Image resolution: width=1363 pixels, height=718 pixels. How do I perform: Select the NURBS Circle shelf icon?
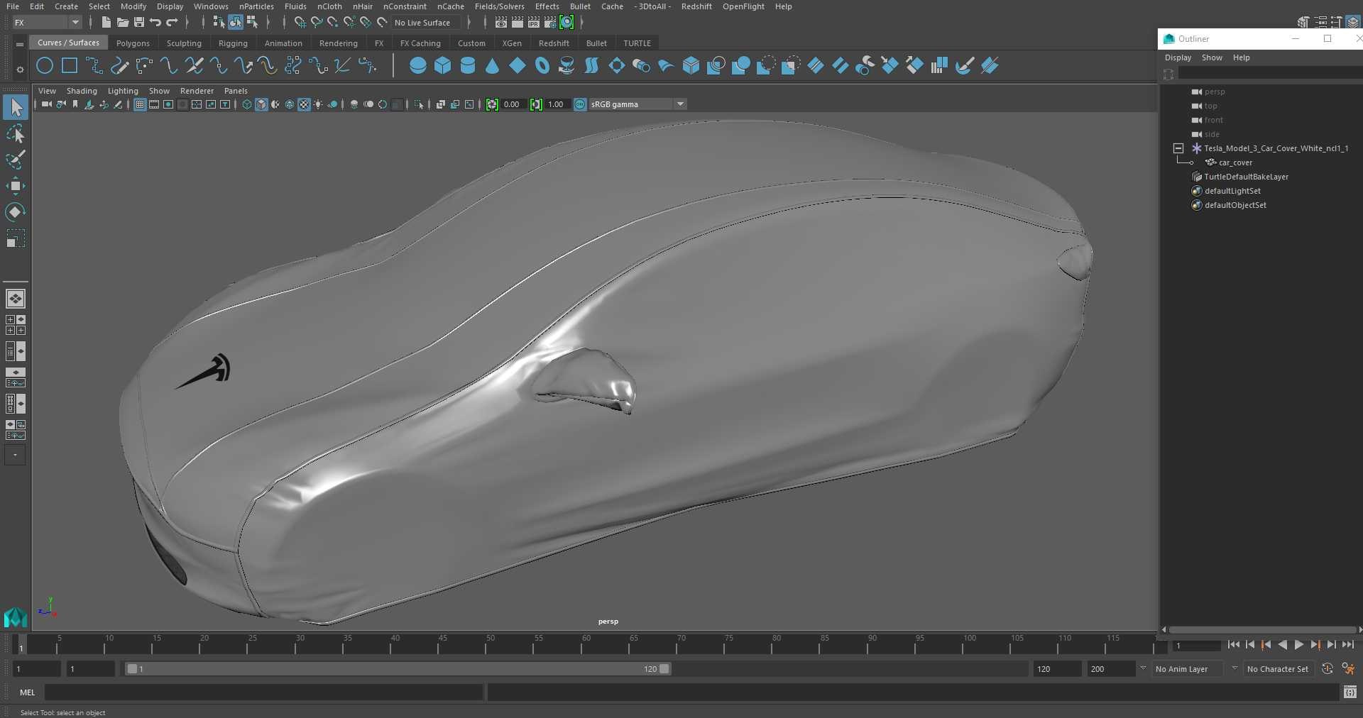click(45, 66)
